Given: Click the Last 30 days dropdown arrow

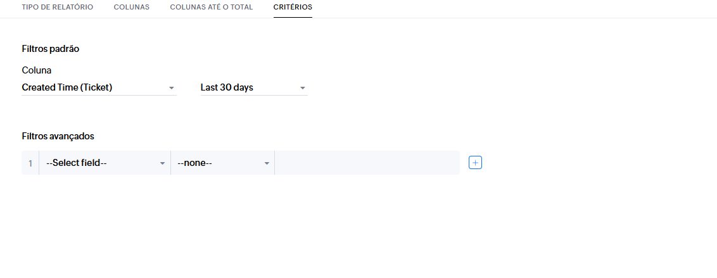Looking at the screenshot, I should [x=302, y=88].
